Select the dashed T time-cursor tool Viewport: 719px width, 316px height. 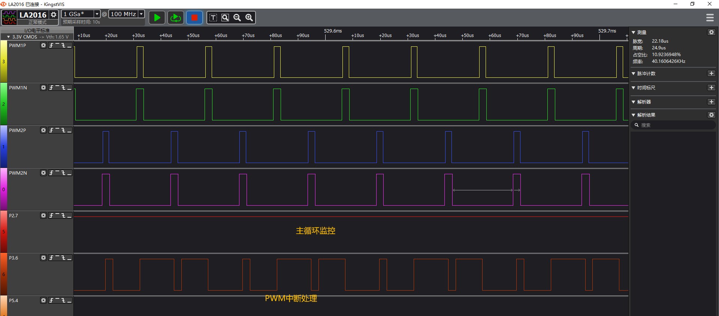[x=213, y=18]
